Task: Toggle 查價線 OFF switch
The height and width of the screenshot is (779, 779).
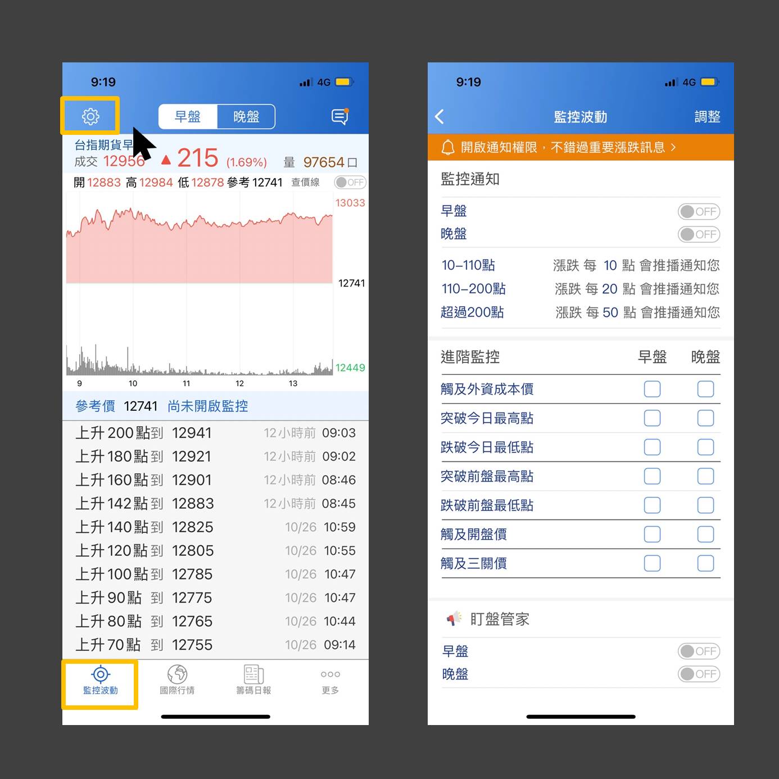Action: pyautogui.click(x=350, y=182)
